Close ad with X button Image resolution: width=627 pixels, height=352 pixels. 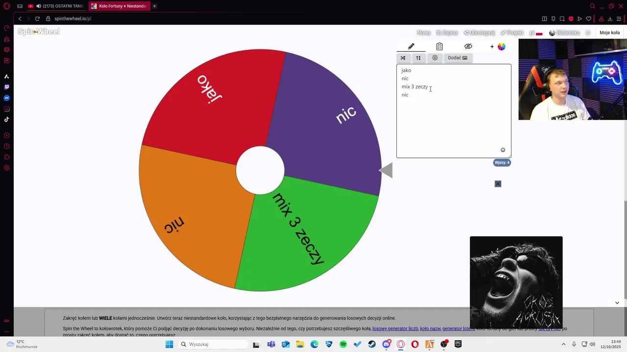(x=498, y=184)
